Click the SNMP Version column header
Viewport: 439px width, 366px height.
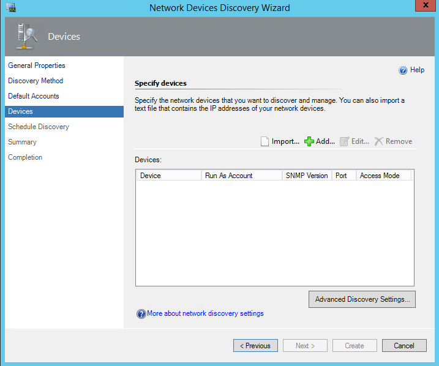tap(307, 176)
